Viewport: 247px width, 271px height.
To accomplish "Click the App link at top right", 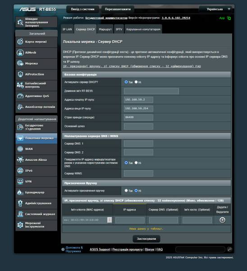I will (x=222, y=18).
